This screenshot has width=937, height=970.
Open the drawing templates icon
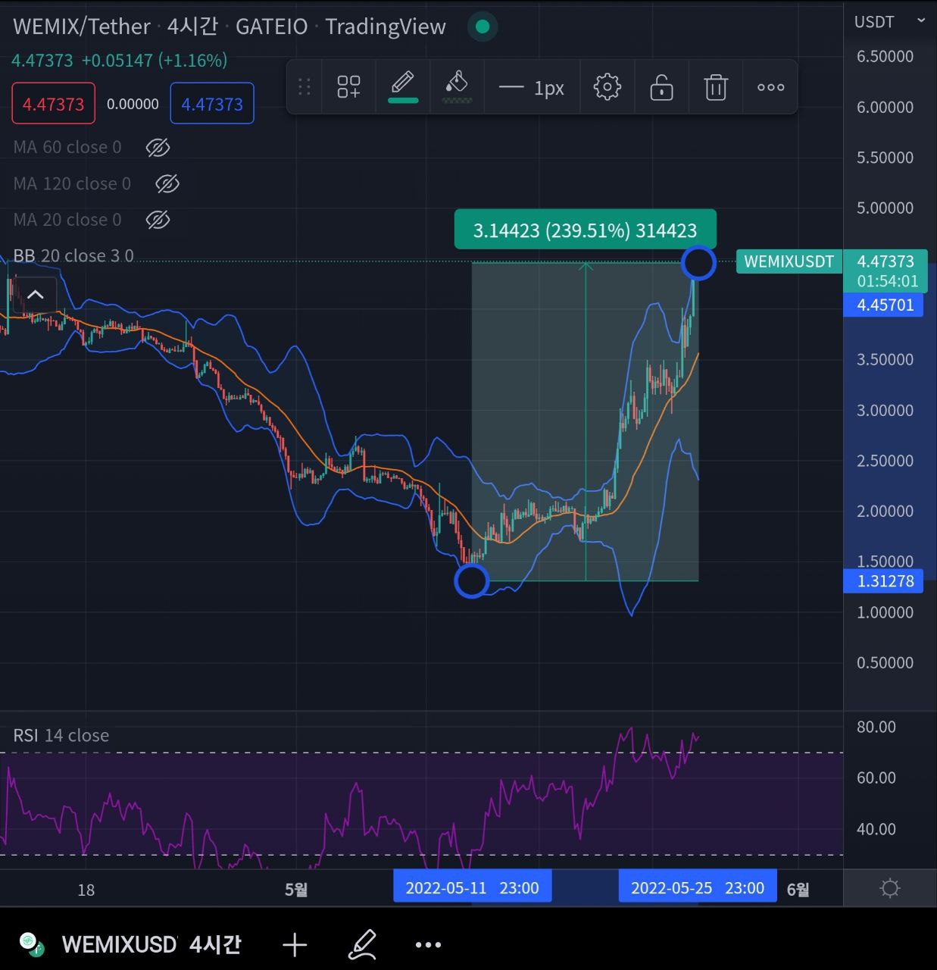click(348, 87)
